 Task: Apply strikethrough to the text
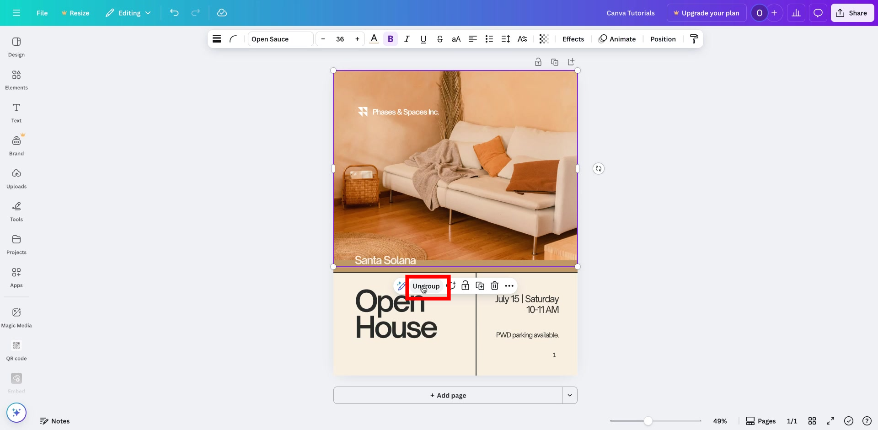click(439, 39)
